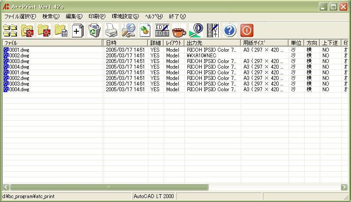Click the coffee cup toolbar icon
This screenshot has height=202, width=351.
tap(179, 30)
